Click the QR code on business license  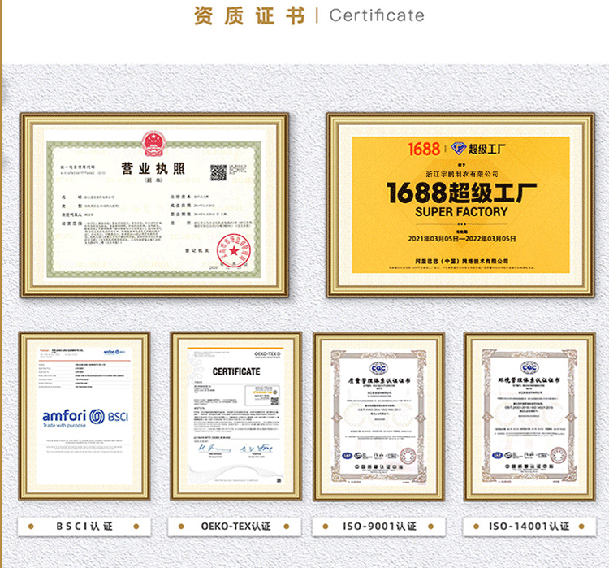point(218,172)
